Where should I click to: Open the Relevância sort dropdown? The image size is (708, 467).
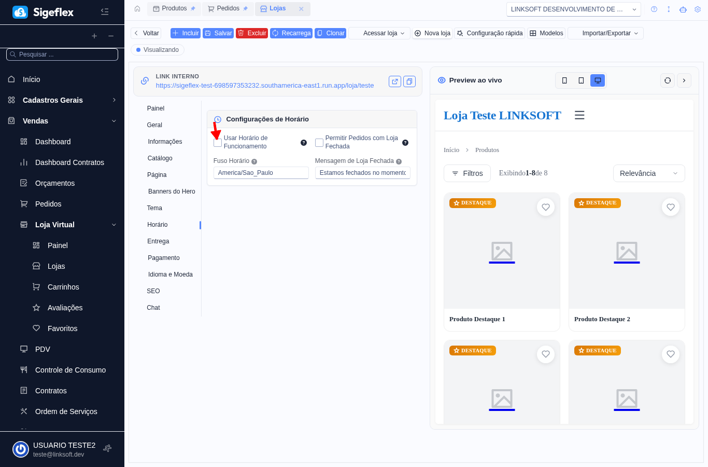click(649, 173)
